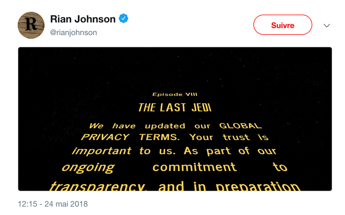Click the word "TERMS." in the crawl

coord(160,137)
